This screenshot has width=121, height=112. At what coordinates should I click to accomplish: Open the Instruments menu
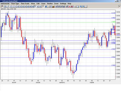click(x=5, y=4)
